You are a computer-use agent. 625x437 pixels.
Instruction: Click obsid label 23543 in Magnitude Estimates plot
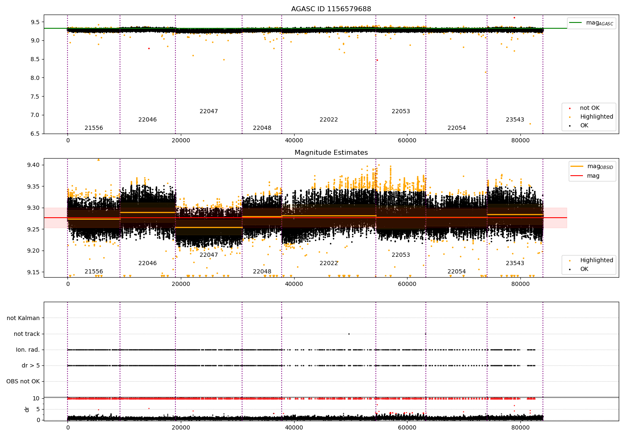pos(515,263)
